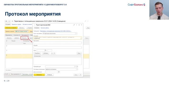Click Добавить above the protocol table

(x=17, y=38)
